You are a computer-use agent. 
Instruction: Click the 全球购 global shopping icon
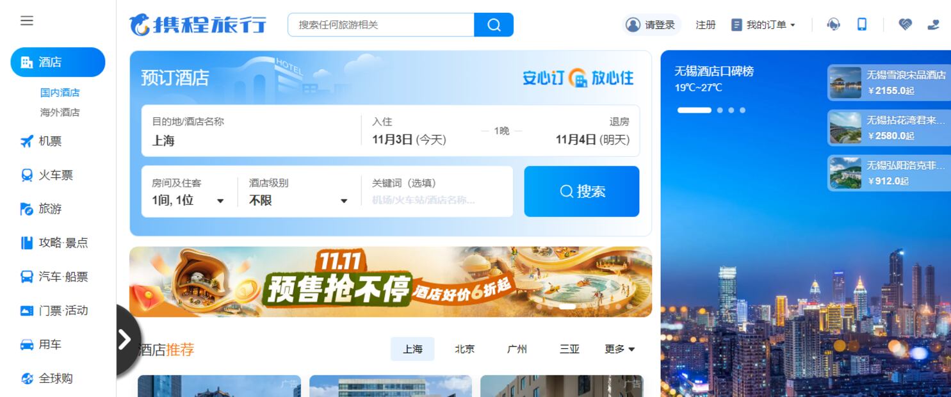[x=27, y=378]
